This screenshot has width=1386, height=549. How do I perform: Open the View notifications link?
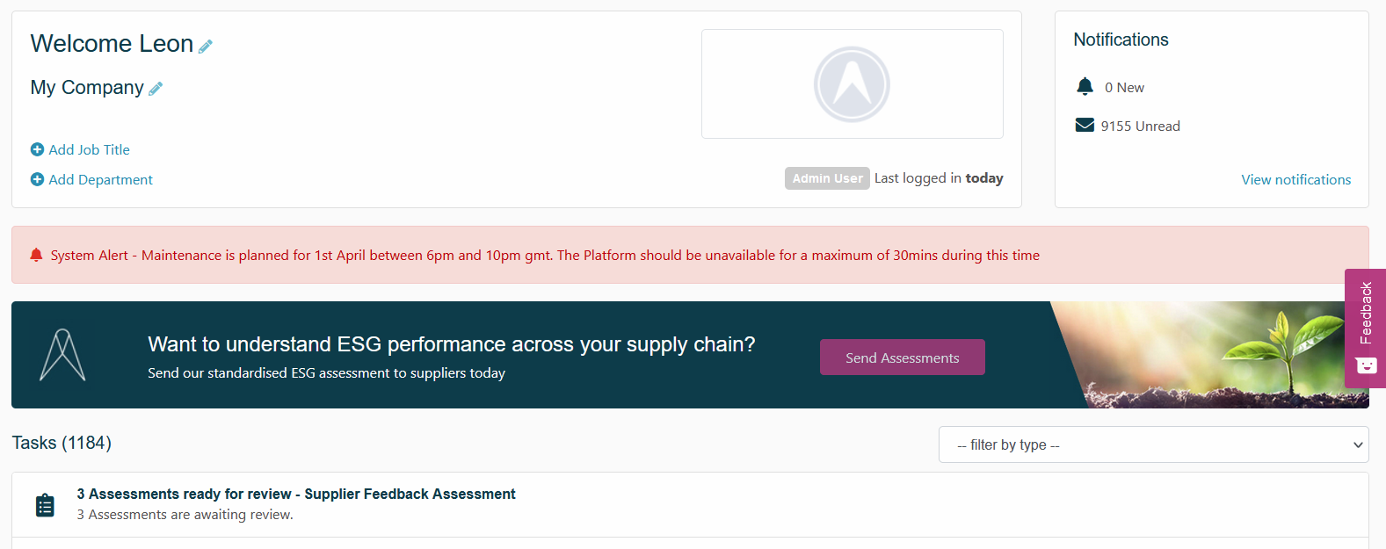(1295, 180)
